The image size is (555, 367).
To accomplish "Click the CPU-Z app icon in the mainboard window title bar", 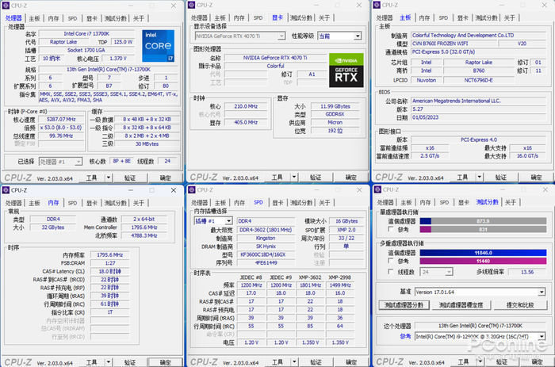I will [377, 5].
